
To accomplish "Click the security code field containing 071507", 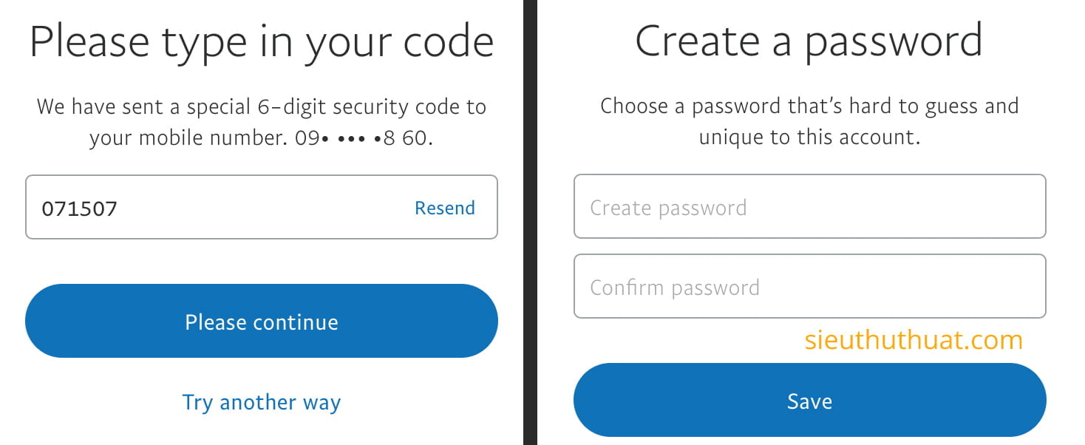I will (x=222, y=208).
